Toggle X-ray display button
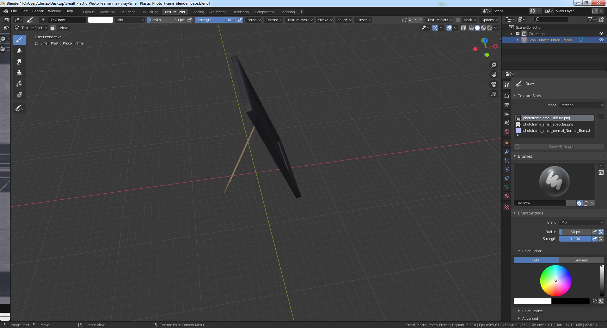The height and width of the screenshot is (328, 607). (463, 28)
